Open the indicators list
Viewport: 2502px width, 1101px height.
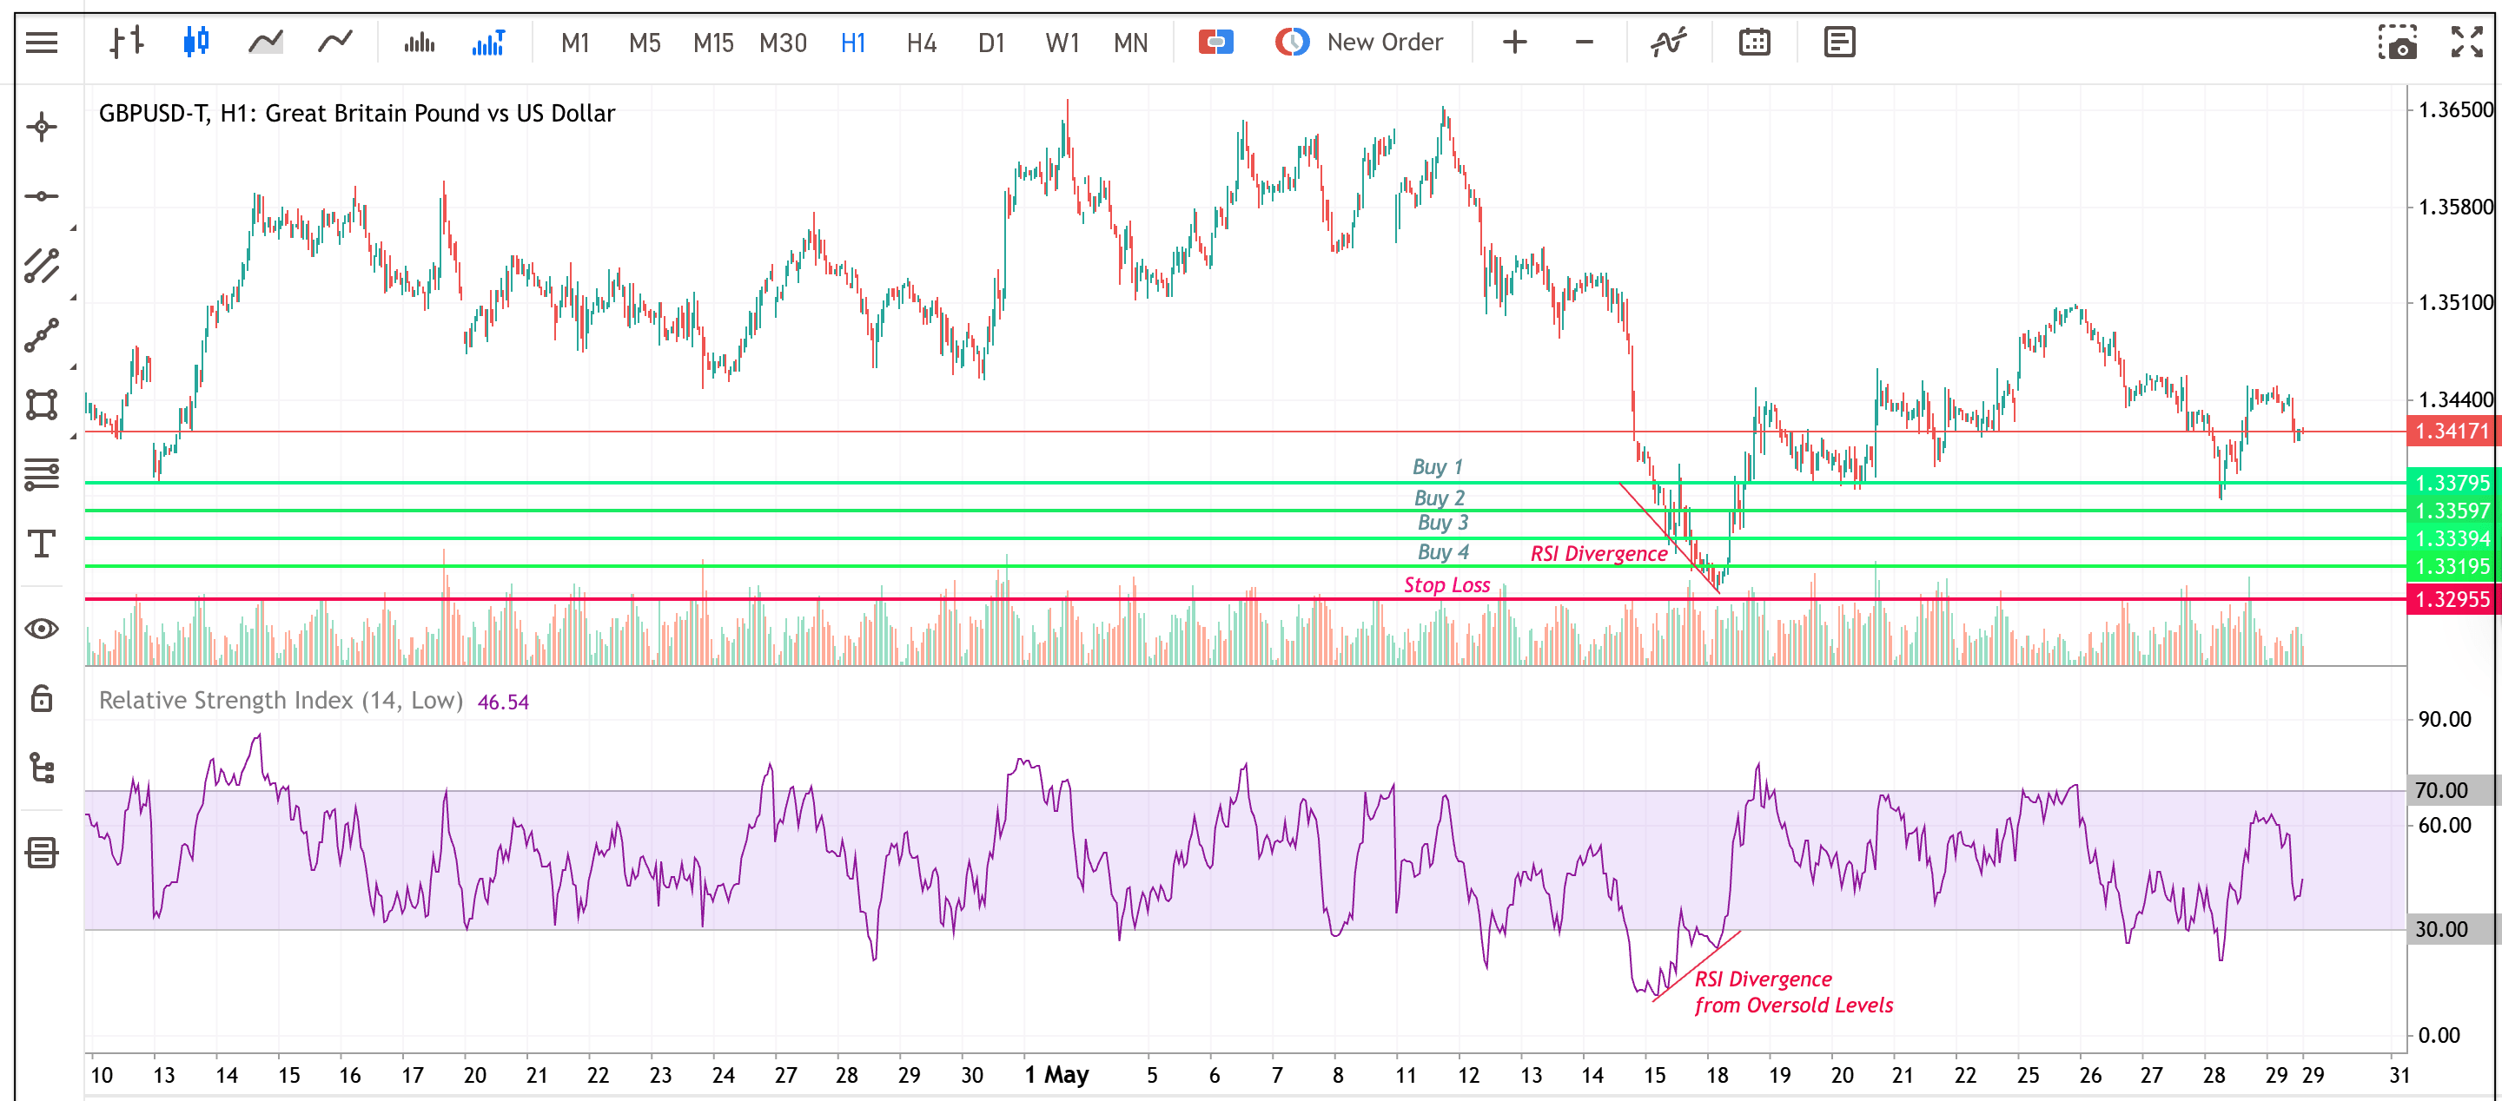(1669, 43)
